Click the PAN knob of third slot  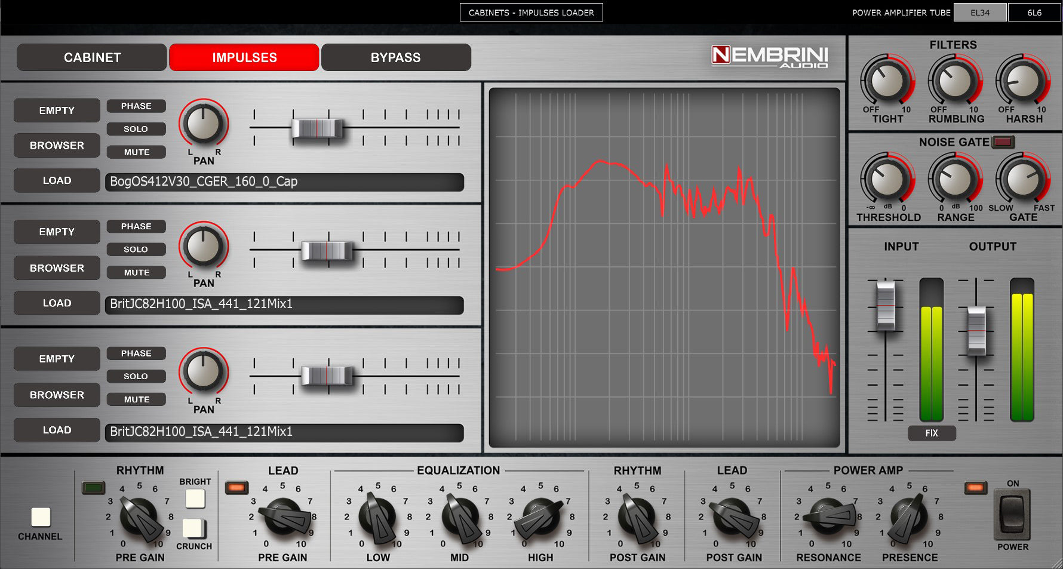coord(204,372)
